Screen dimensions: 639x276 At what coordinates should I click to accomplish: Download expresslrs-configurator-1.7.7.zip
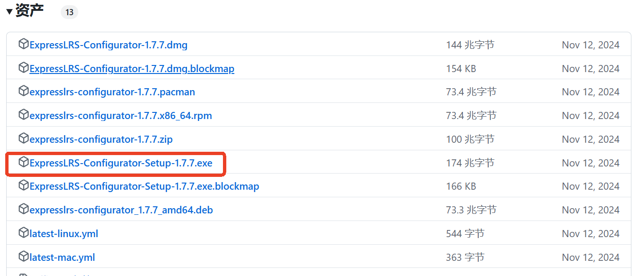pos(101,139)
